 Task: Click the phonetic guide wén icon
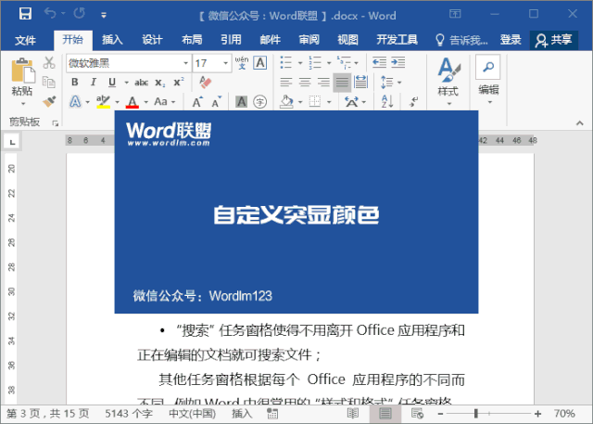pos(242,63)
